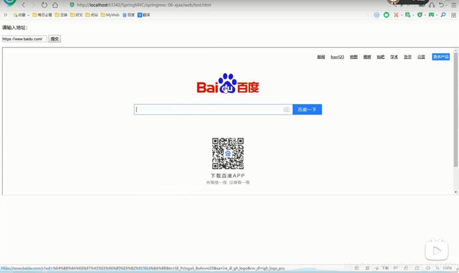The height and width of the screenshot is (273, 459).
Task: Select the screenshot scissors tool in the toolbar
Action: (x=396, y=14)
